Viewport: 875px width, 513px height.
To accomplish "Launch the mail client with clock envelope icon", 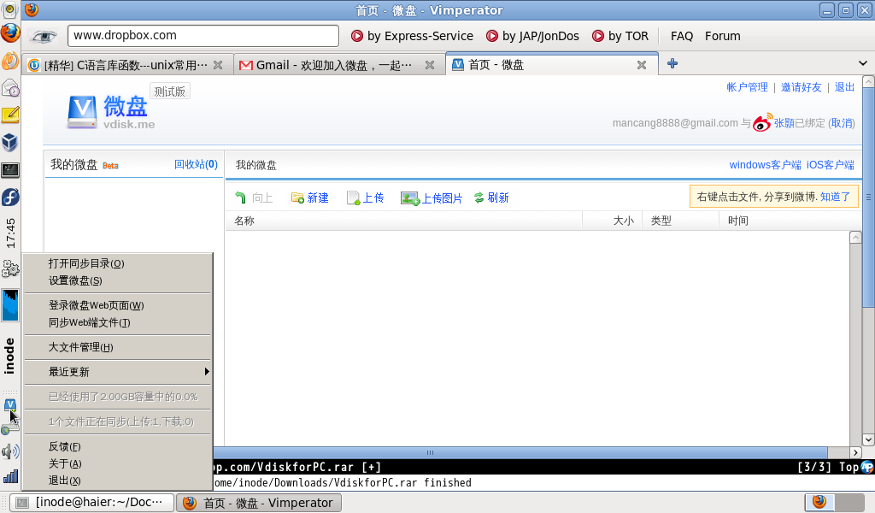I will click(10, 88).
